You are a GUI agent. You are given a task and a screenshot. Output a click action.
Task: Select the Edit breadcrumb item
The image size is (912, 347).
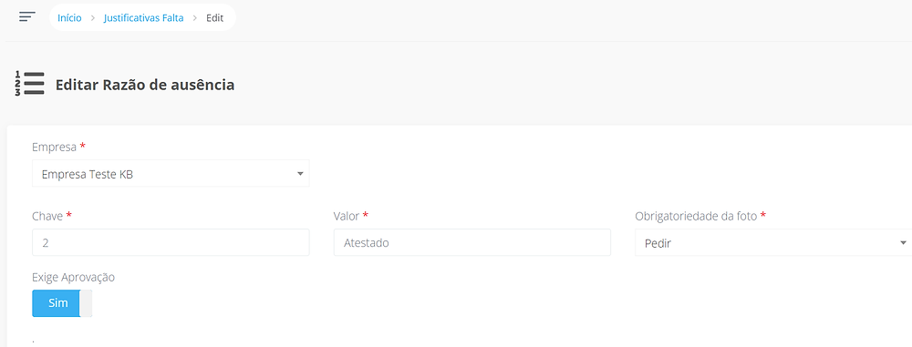click(x=214, y=18)
